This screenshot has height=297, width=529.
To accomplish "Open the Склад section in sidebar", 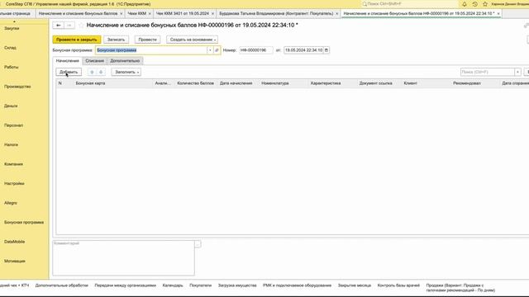I will (x=10, y=48).
